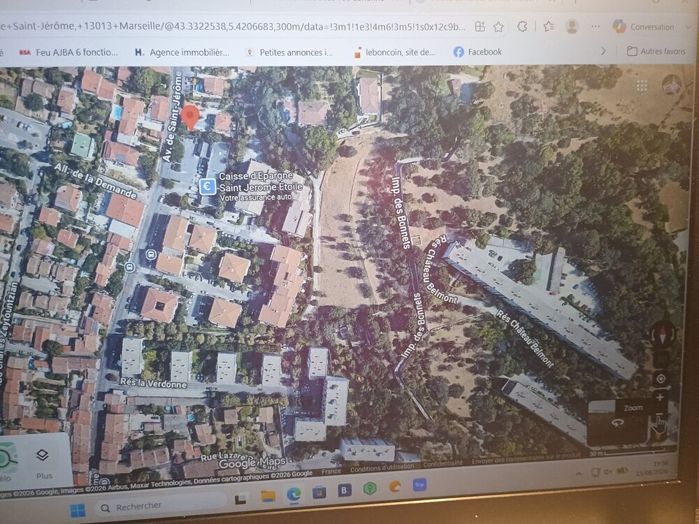The width and height of the screenshot is (699, 524).
Task: Click the browser address bar URL
Action: (232, 27)
